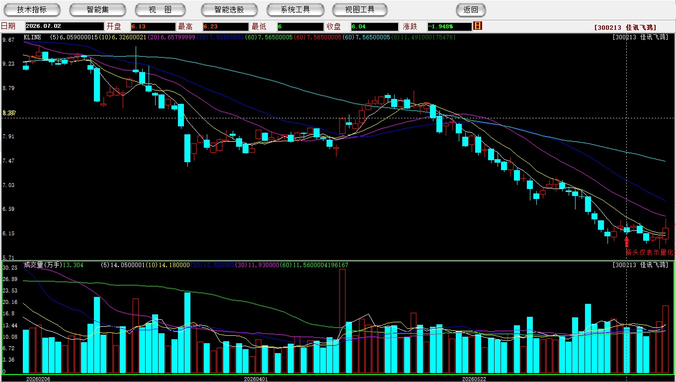
Task: Open the 视图工具 button
Action: 360,9
